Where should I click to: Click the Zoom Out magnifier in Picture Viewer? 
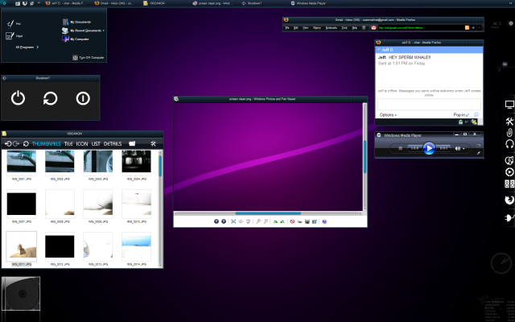(x=266, y=221)
